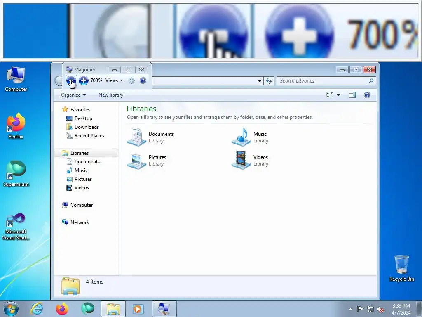Open network tray icon
422x317 pixels.
[x=370, y=309]
